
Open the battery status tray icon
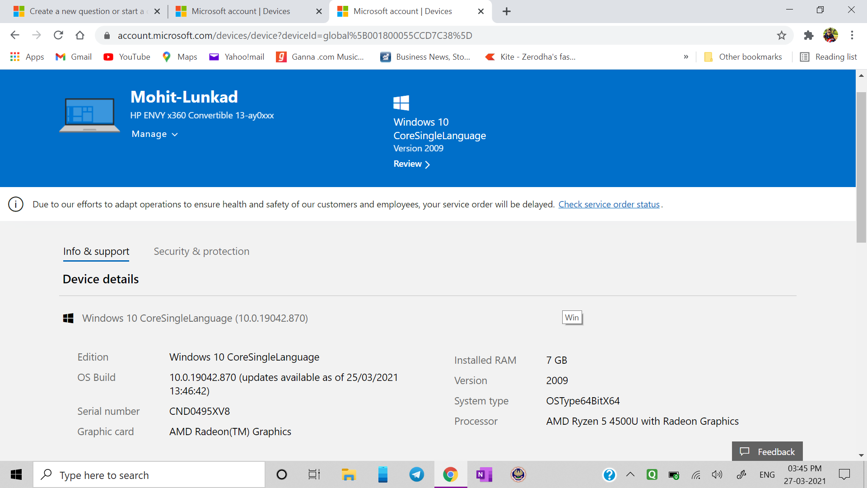pos(674,475)
